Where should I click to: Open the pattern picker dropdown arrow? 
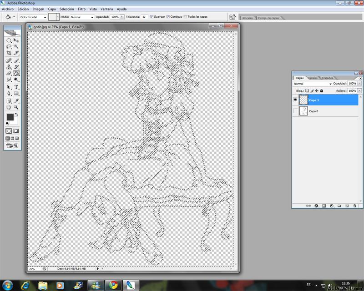[x=58, y=17]
